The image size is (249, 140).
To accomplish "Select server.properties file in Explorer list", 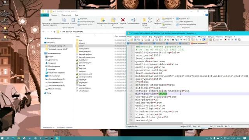I will (x=85, y=77).
